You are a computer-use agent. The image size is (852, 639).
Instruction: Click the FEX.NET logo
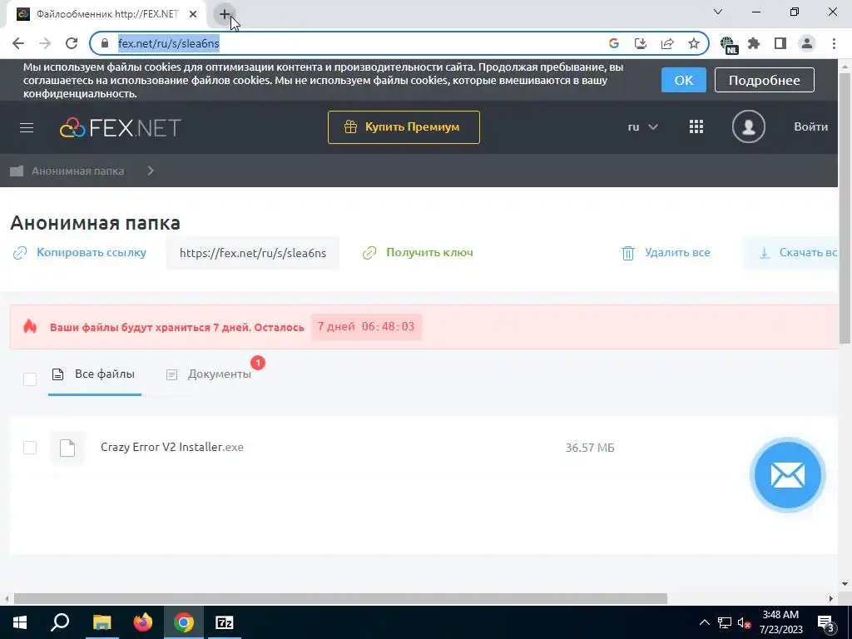(x=120, y=127)
